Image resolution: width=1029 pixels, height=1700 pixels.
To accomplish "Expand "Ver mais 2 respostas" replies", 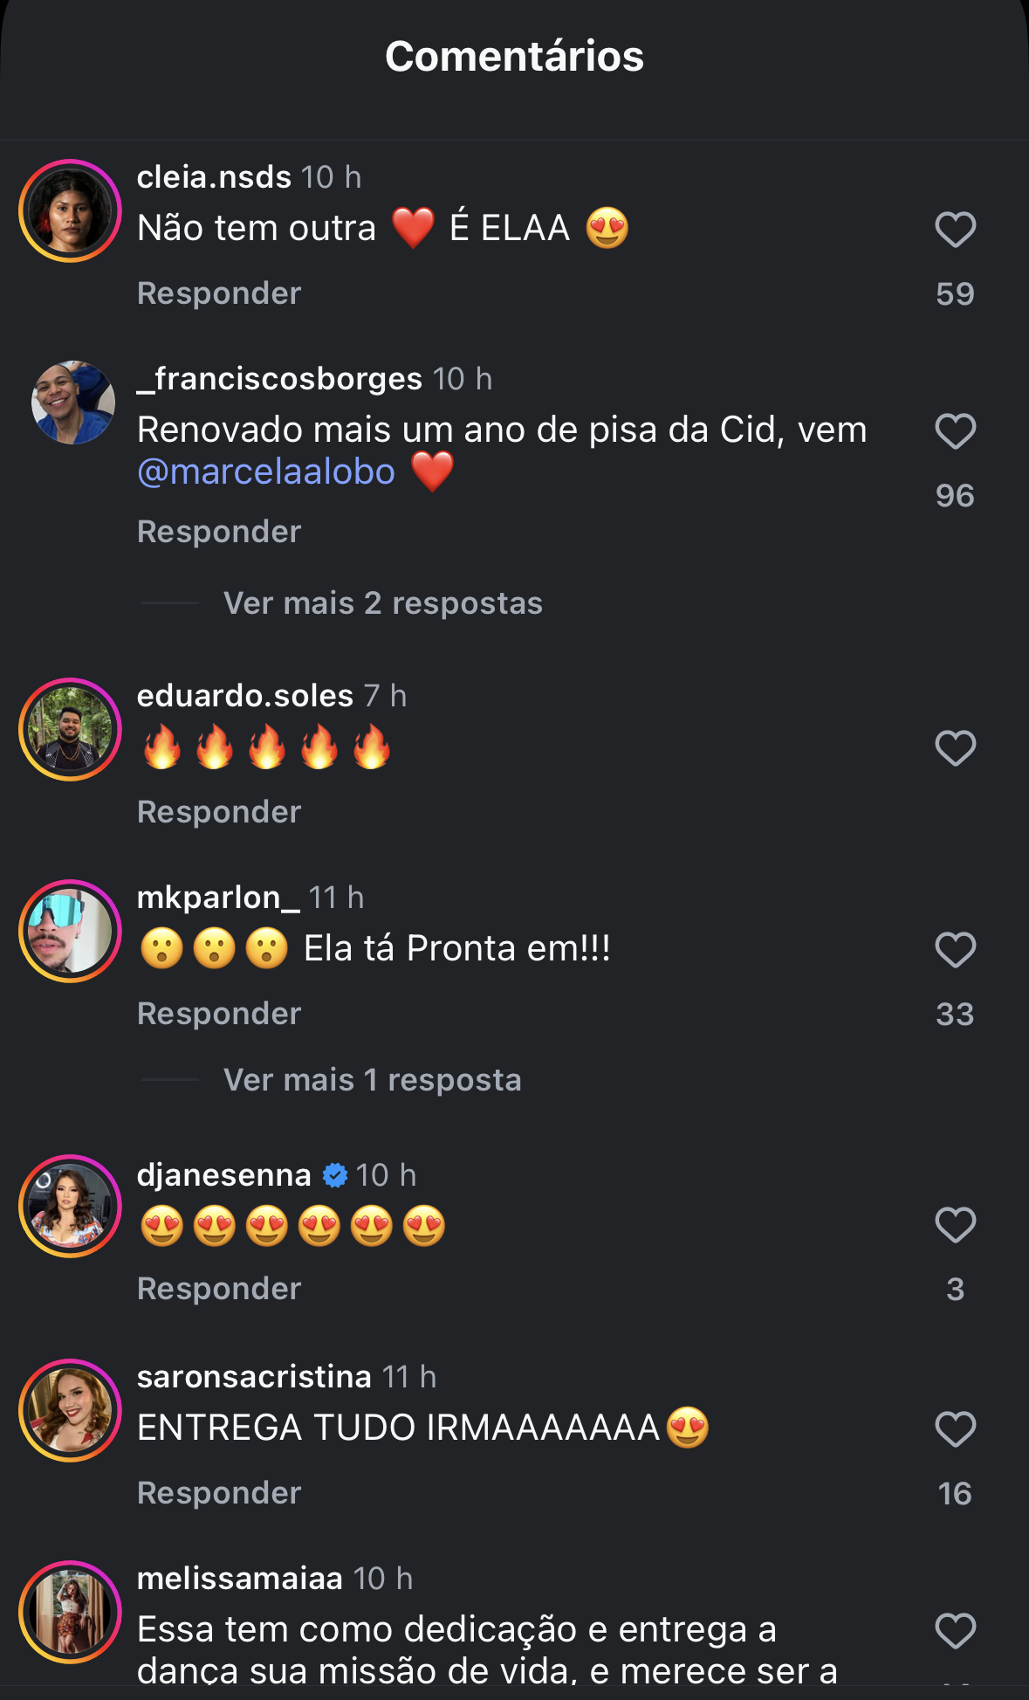I will [382, 603].
